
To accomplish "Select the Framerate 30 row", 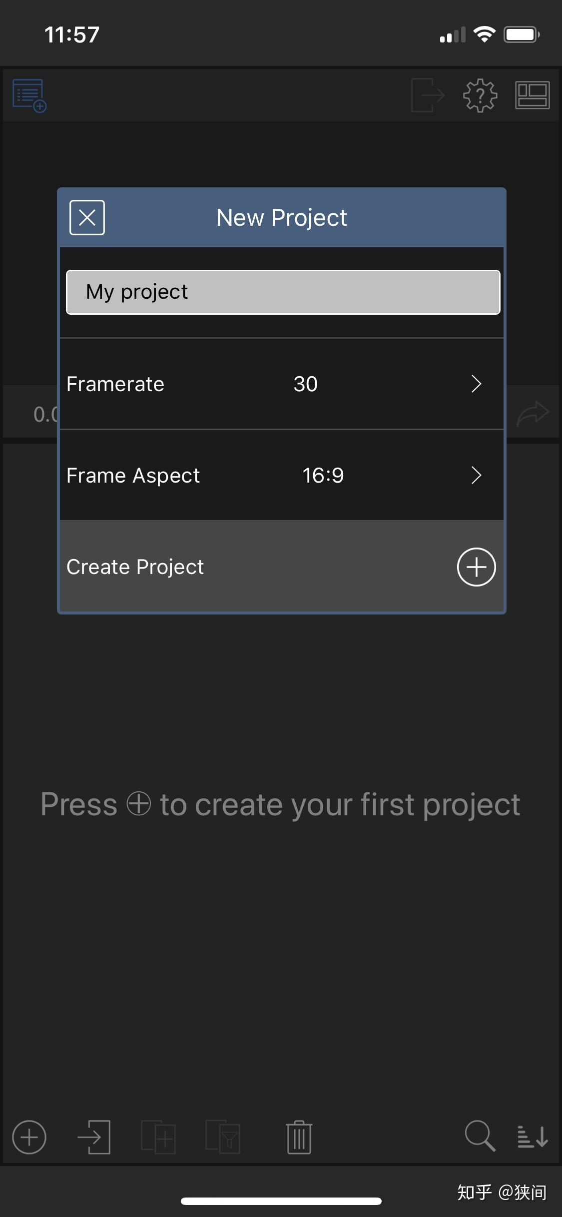I will pyautogui.click(x=282, y=384).
